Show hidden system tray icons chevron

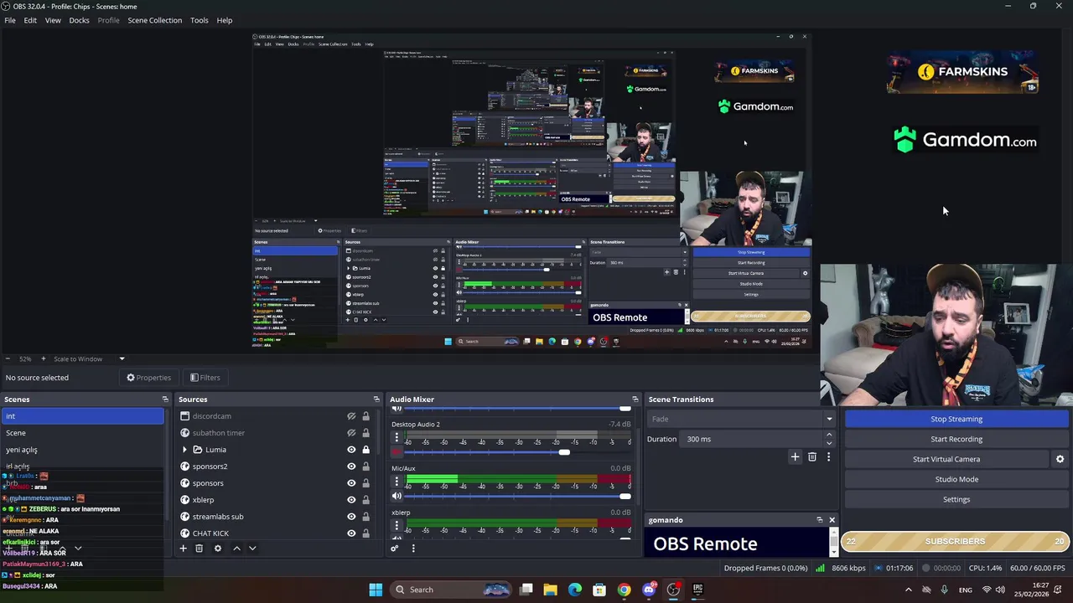[908, 590]
